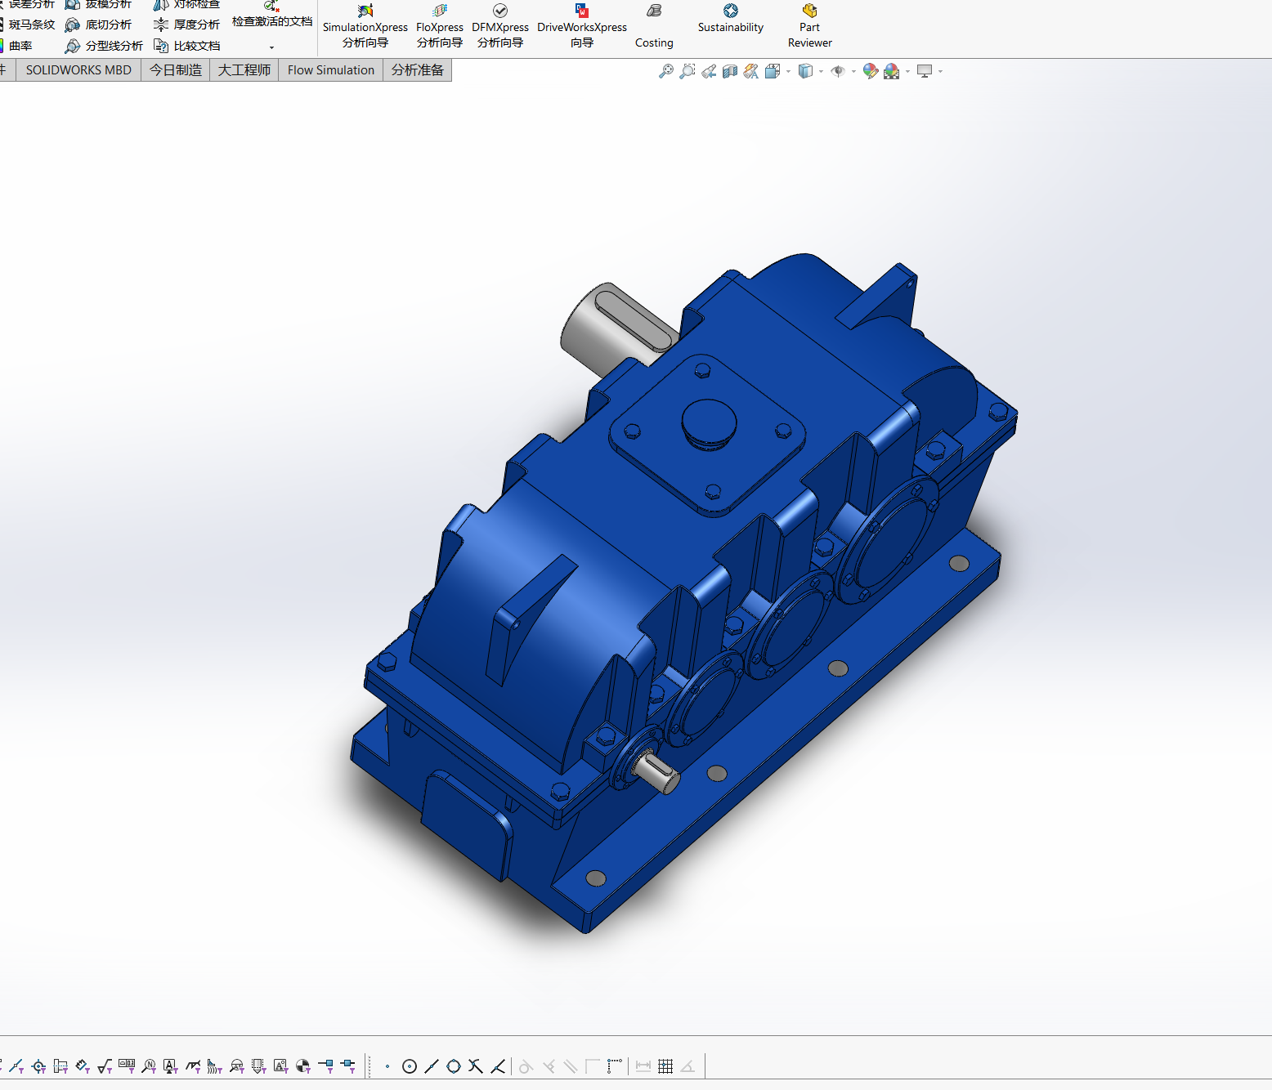Switch to SOLIDWORKS MBD tab
The height and width of the screenshot is (1090, 1272).
(78, 70)
